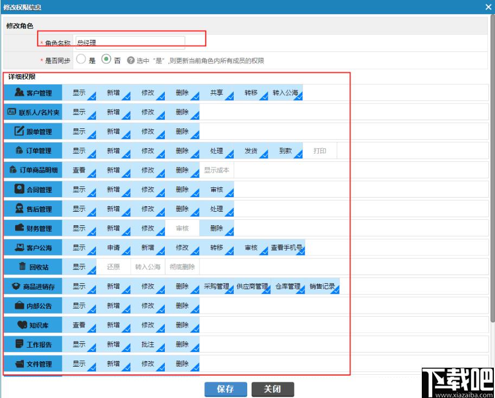Select the 是 sync radio button
495x398 pixels.
coord(81,59)
